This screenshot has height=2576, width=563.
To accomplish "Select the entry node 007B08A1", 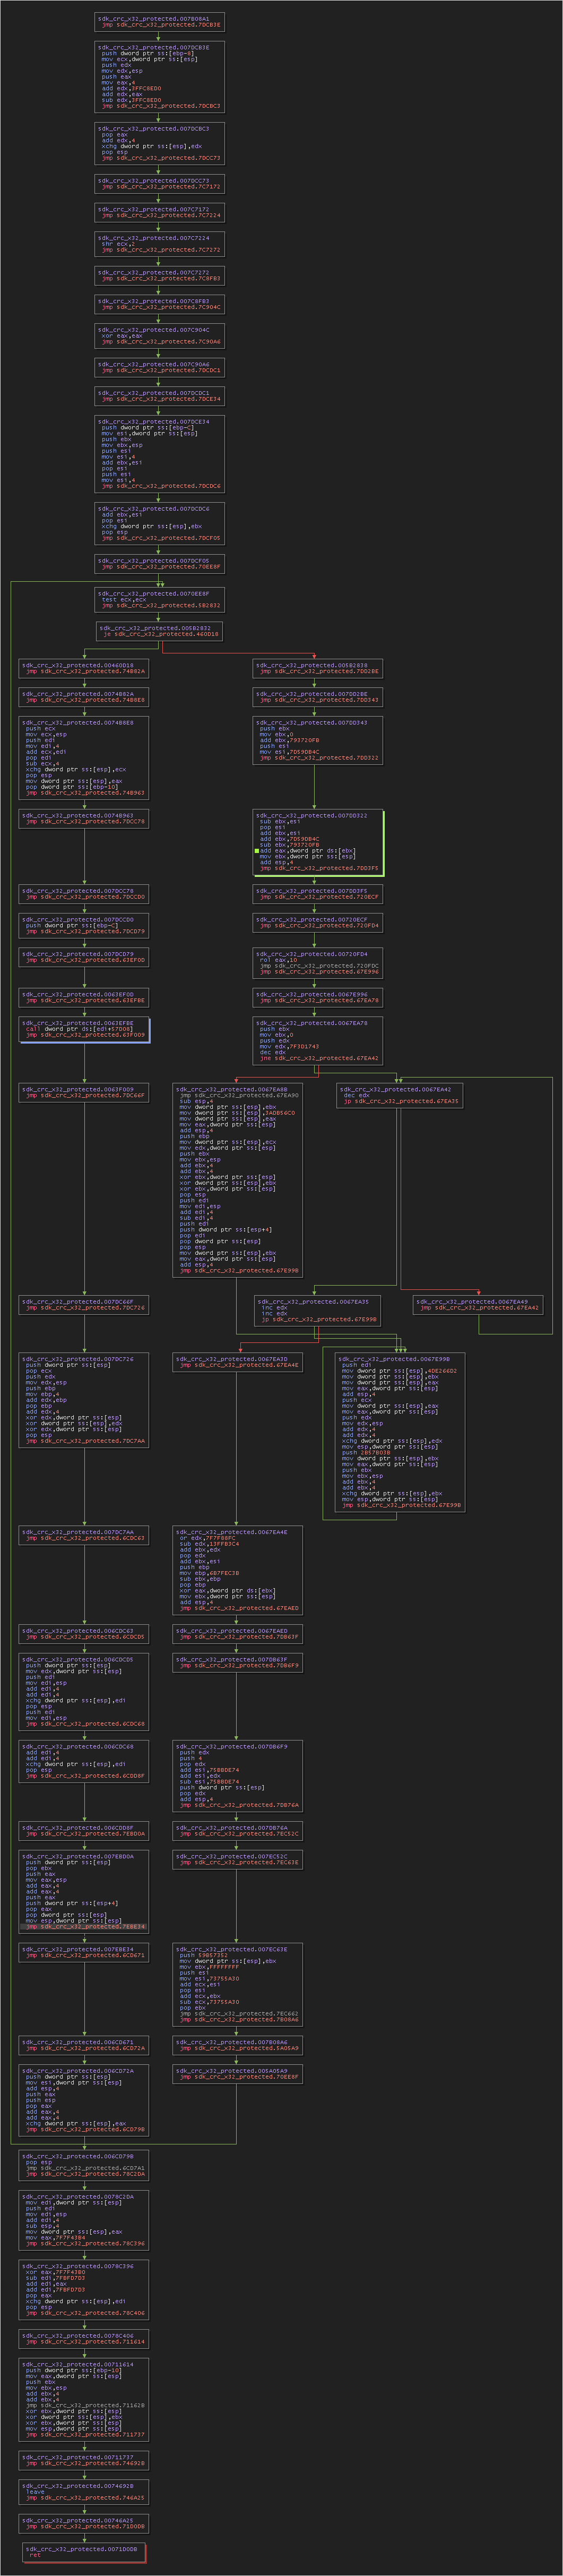I will pos(160,21).
